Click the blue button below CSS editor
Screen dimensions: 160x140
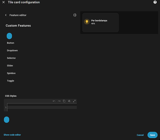[x=6, y=120]
